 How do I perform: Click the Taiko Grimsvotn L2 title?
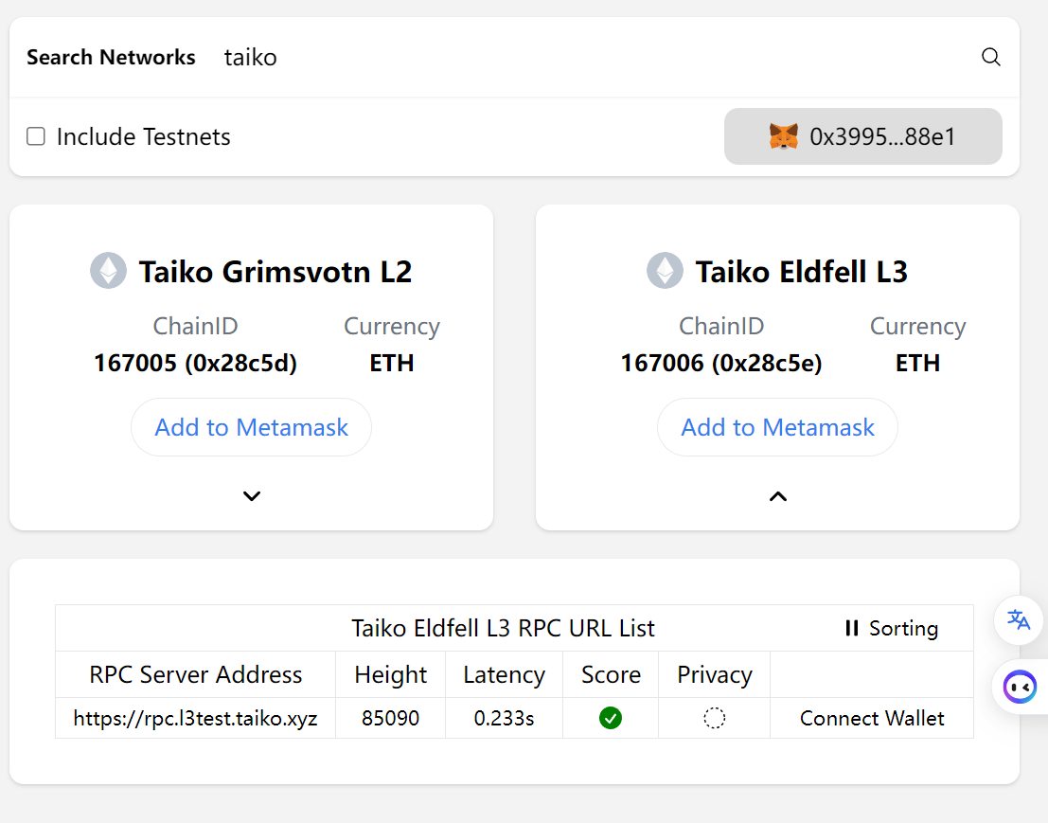275,272
